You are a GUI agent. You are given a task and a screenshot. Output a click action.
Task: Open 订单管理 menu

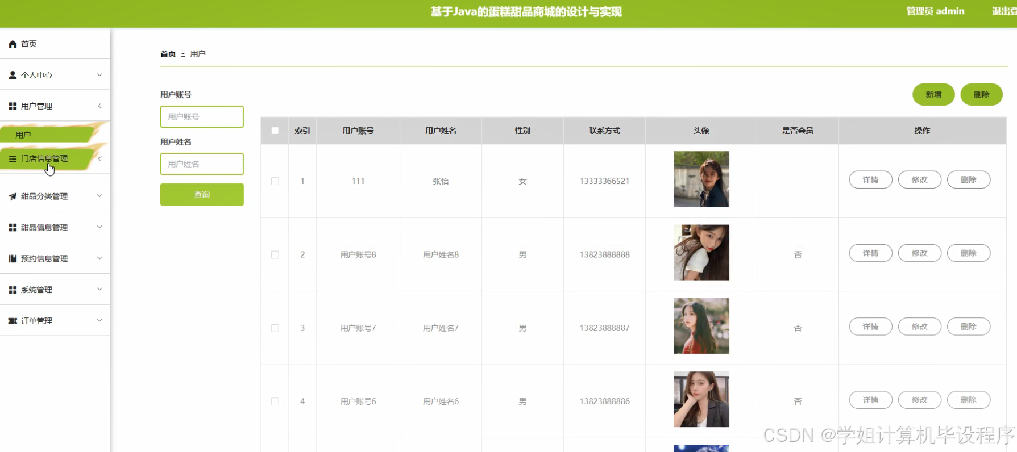point(55,321)
